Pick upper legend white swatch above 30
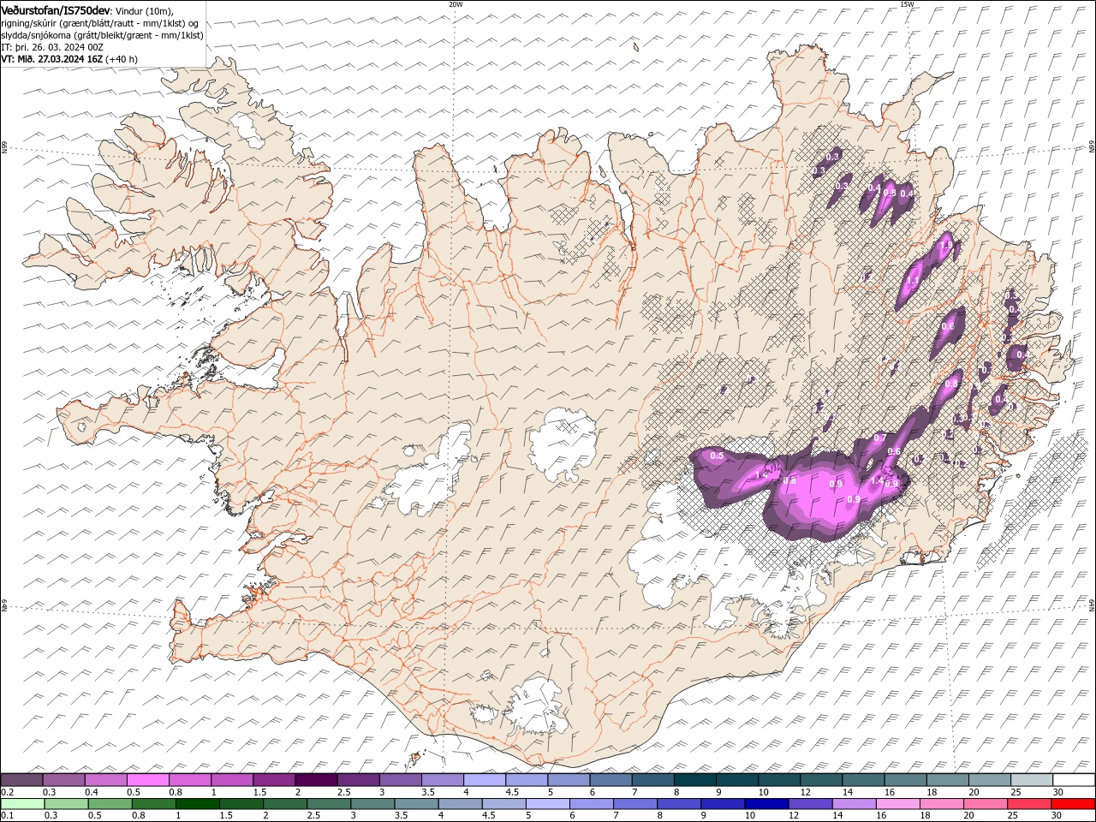 (1073, 780)
